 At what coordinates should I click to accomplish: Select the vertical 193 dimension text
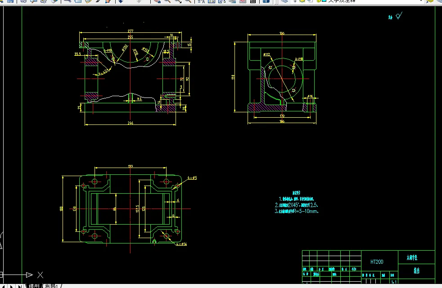tap(233, 77)
